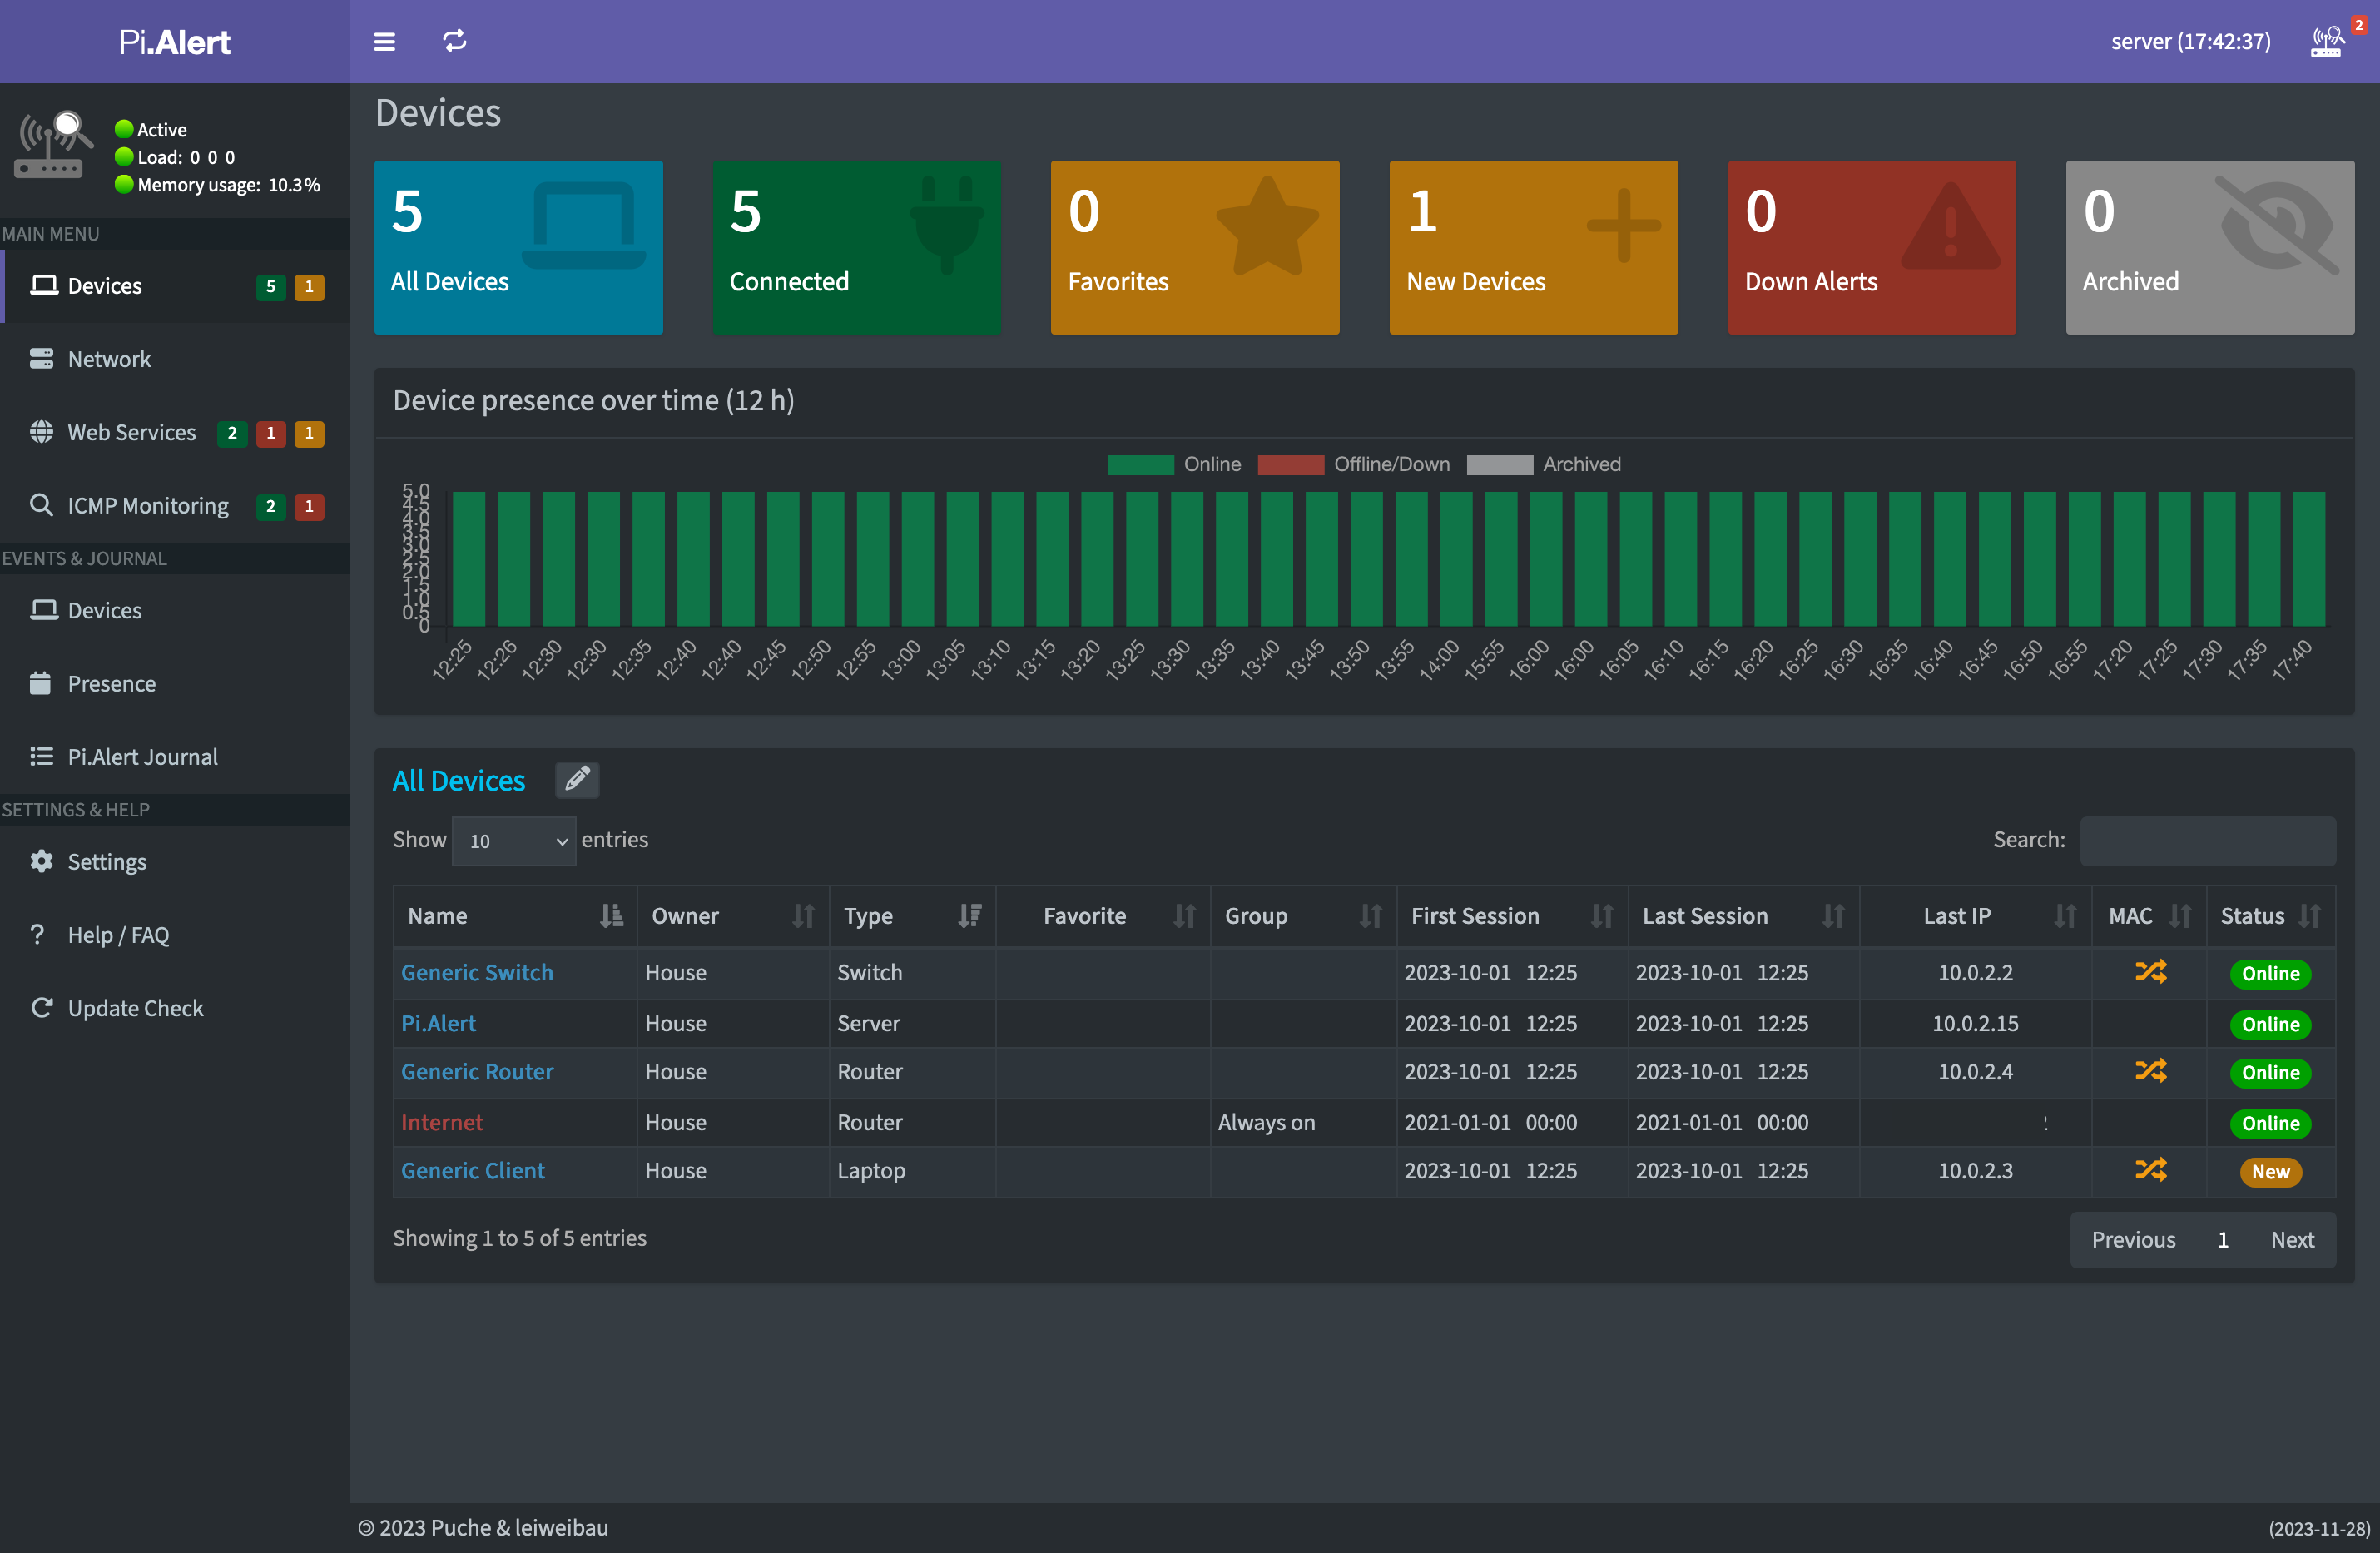2380x1553 pixels.
Task: Click the pencil edit icon beside All Devices
Action: 577,779
